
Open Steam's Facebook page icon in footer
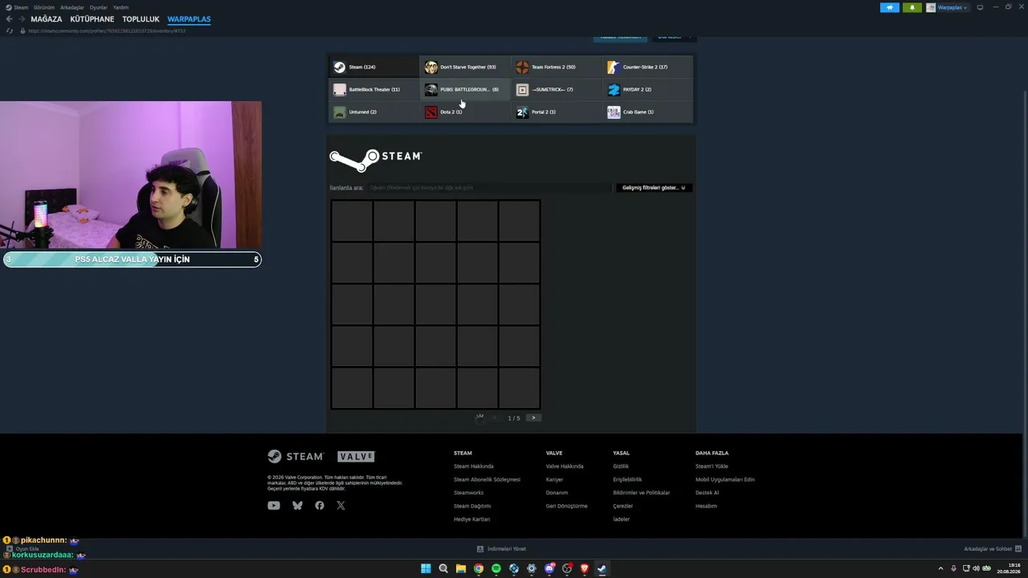(x=320, y=506)
